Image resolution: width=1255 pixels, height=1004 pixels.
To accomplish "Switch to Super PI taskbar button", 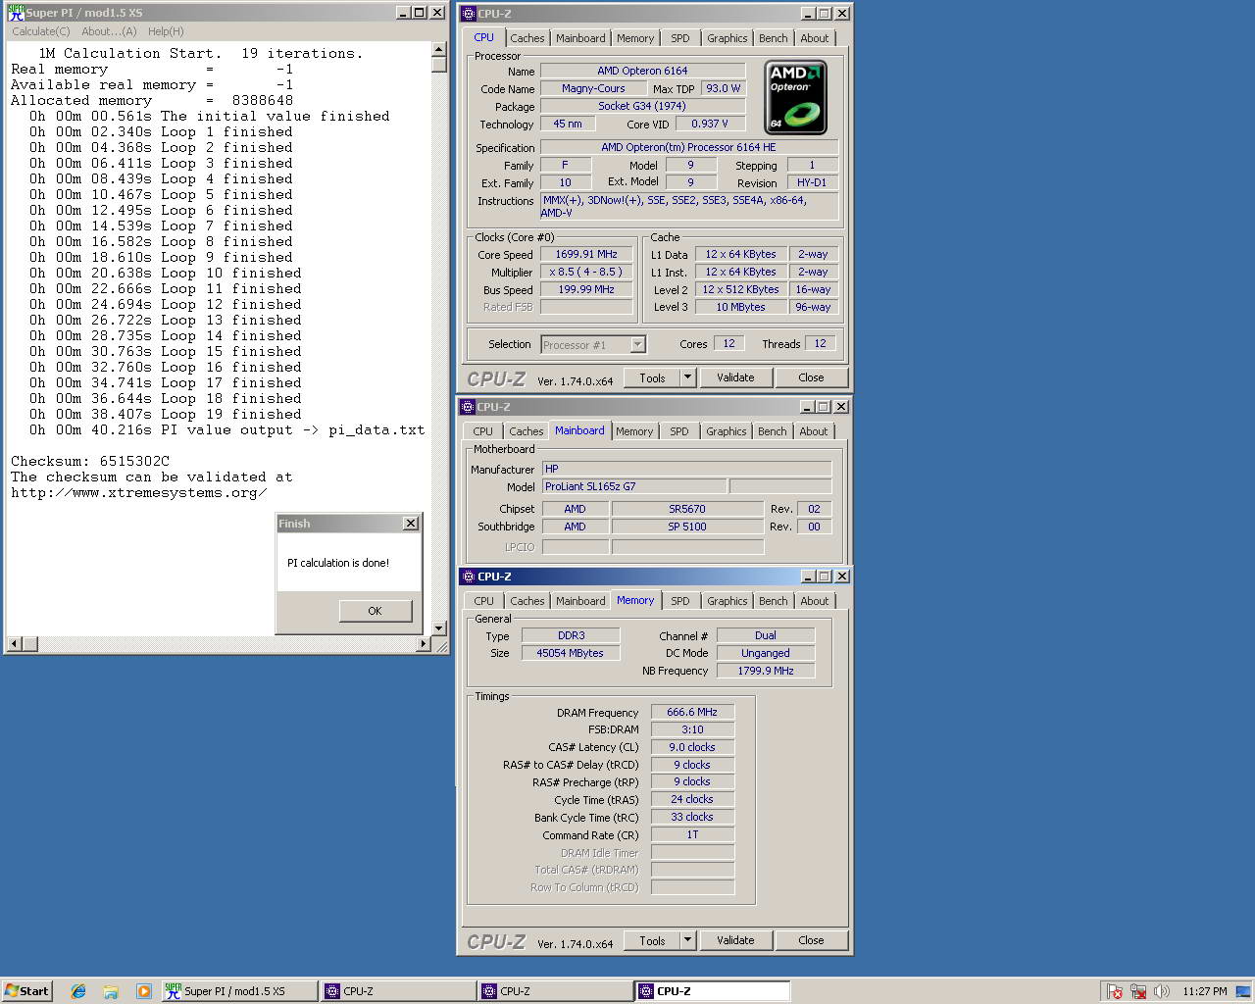I will (239, 991).
